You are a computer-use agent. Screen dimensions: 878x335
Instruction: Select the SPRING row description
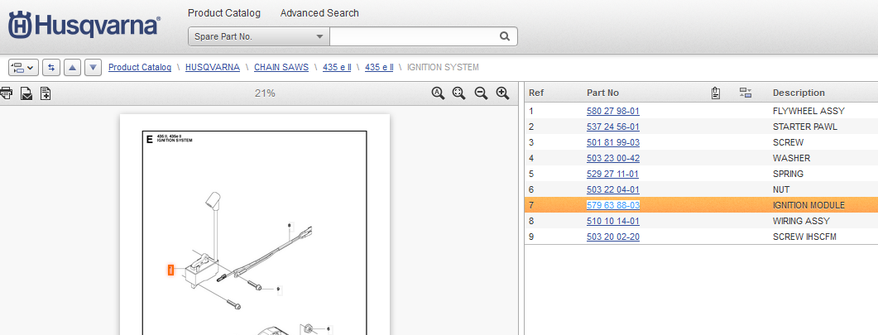click(788, 174)
